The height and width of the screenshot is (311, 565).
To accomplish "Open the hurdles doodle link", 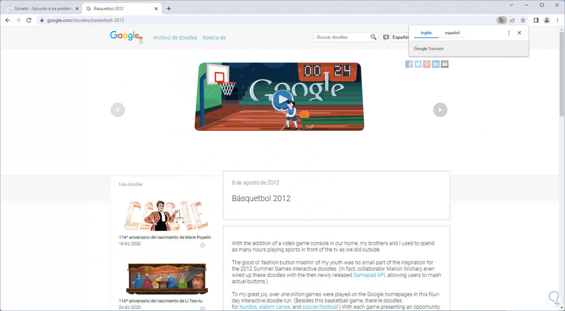I will click(x=248, y=307).
